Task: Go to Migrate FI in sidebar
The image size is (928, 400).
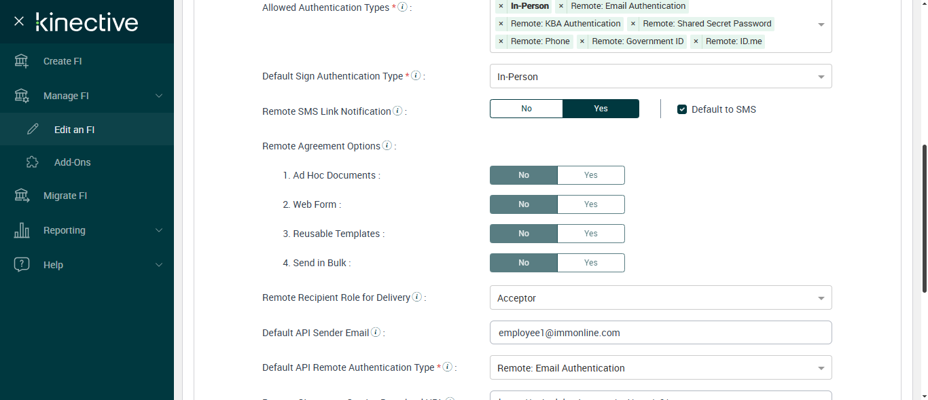Action: [x=65, y=196]
